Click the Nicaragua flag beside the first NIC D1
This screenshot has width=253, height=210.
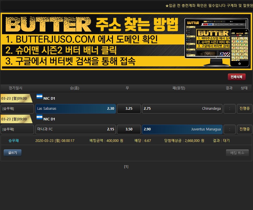click(x=39, y=96)
